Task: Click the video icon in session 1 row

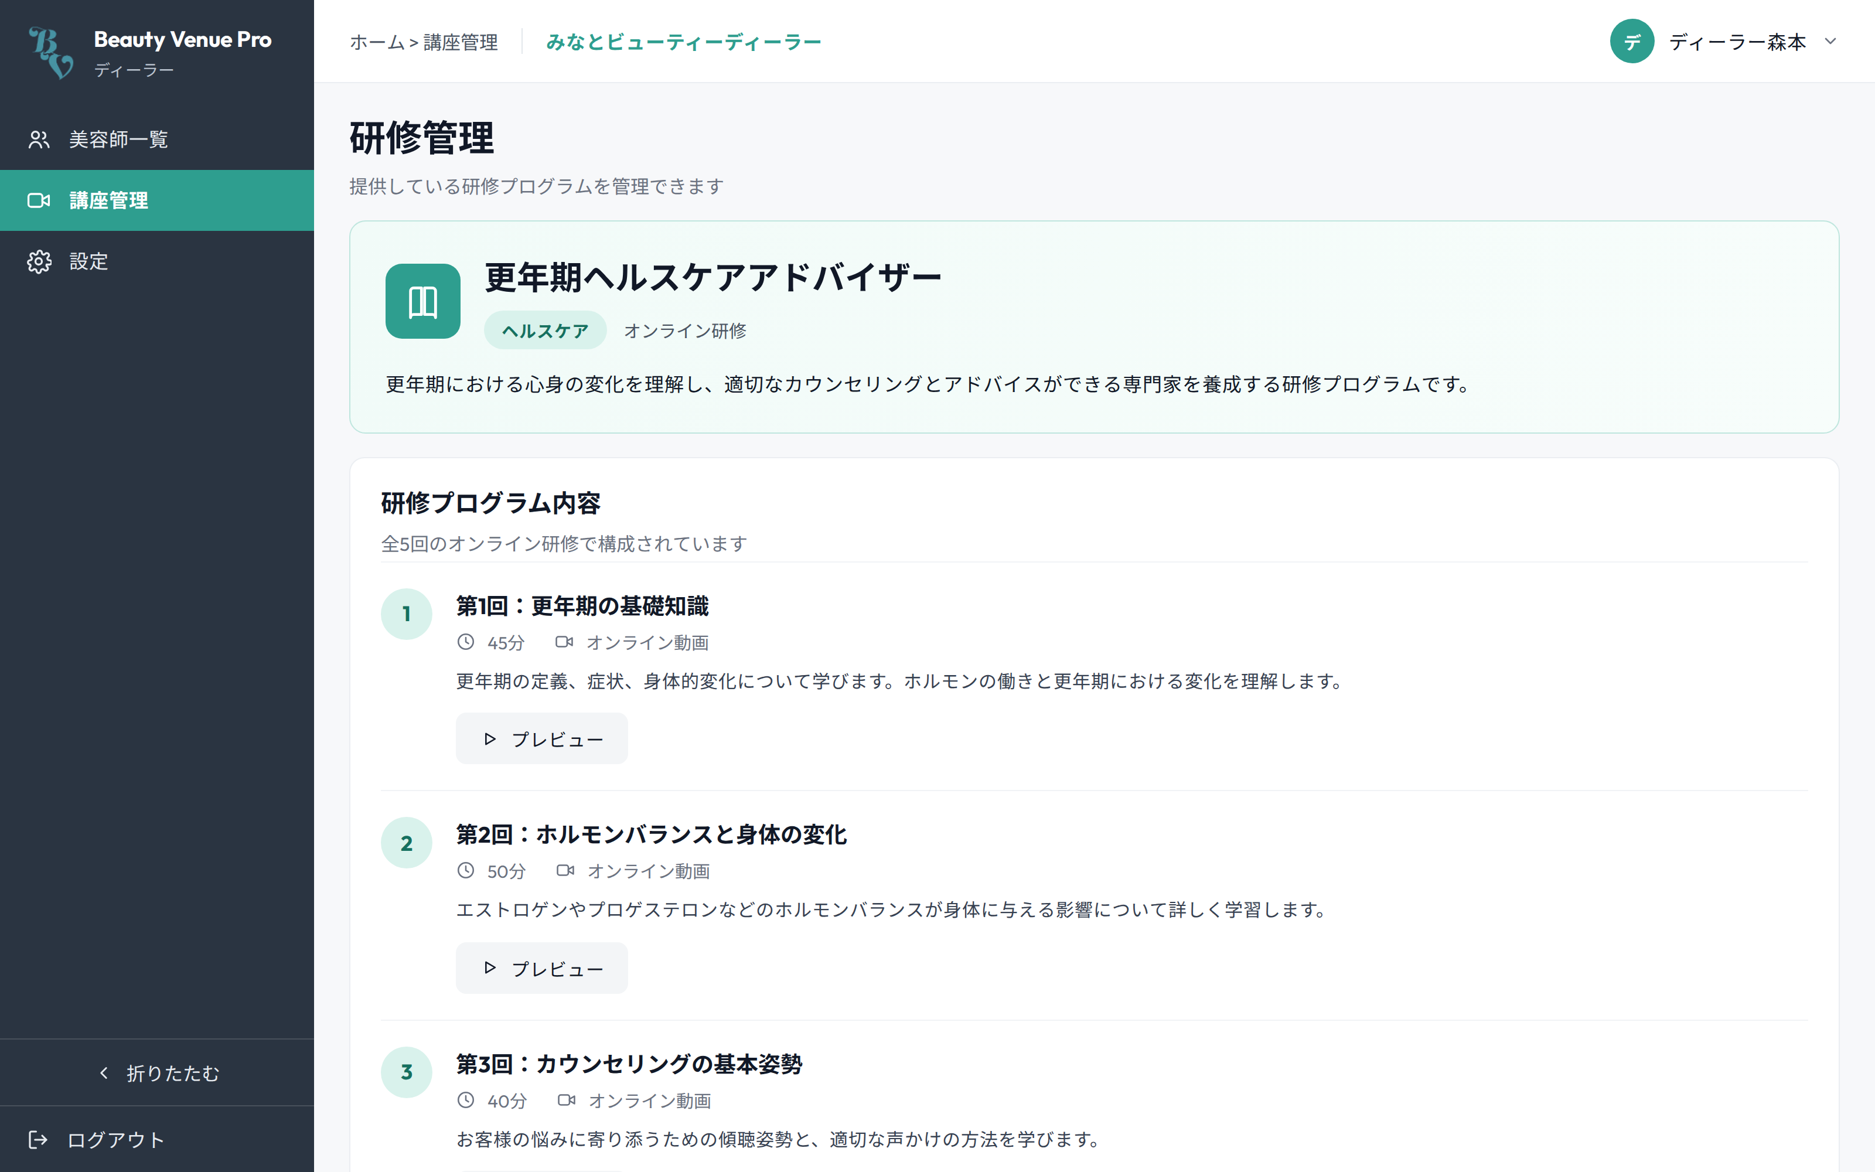Action: (564, 642)
